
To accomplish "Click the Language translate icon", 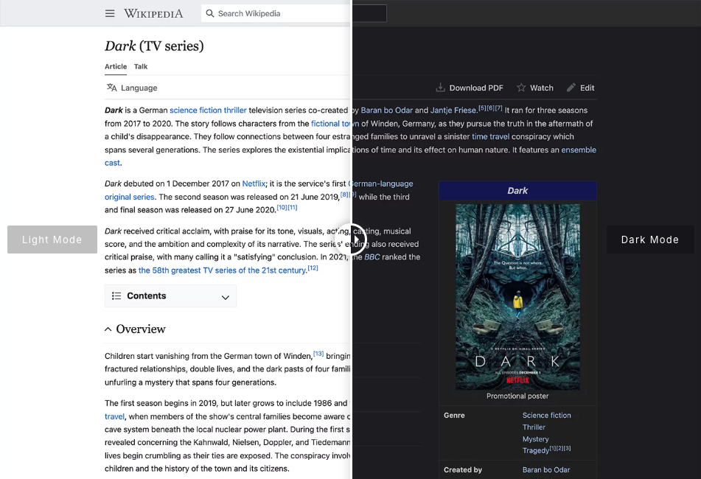I will click(x=112, y=88).
